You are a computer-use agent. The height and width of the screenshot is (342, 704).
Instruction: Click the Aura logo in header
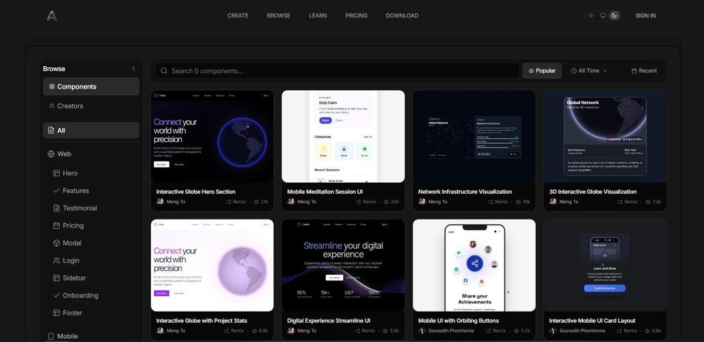(x=52, y=16)
